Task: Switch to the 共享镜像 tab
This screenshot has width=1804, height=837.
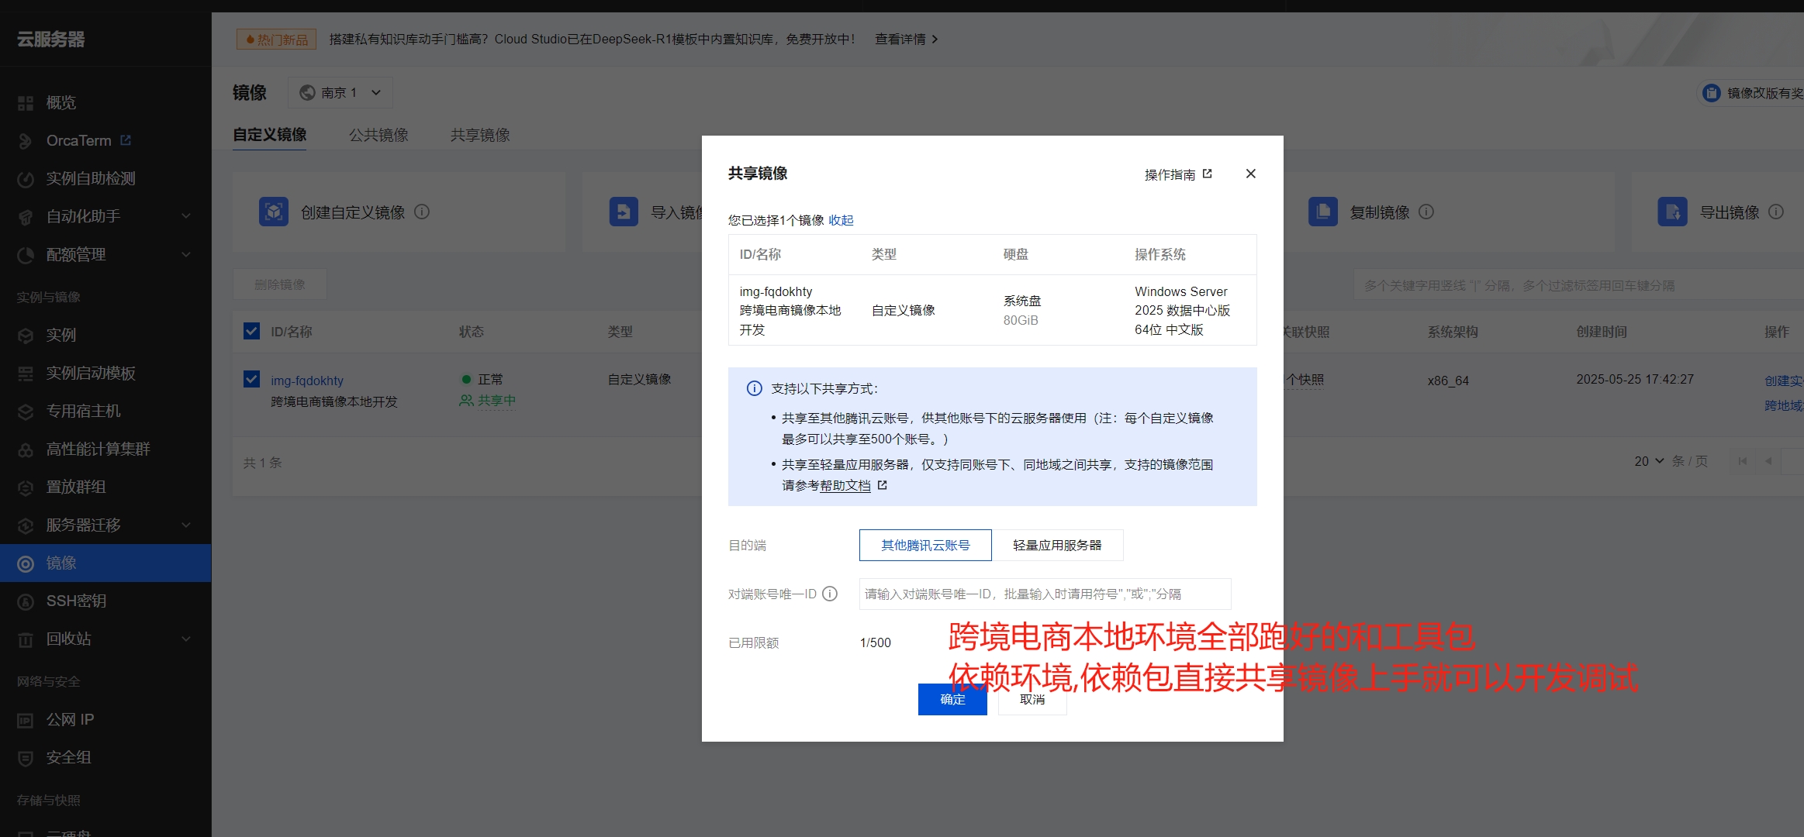Action: click(x=479, y=134)
